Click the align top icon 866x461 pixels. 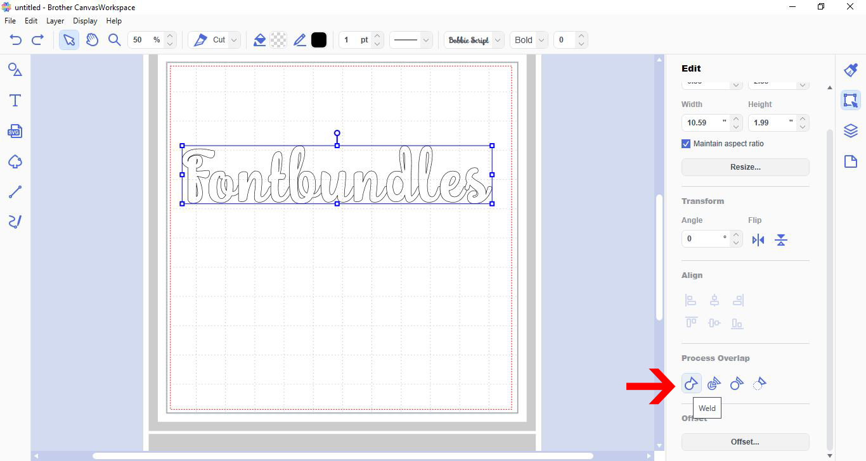point(691,323)
